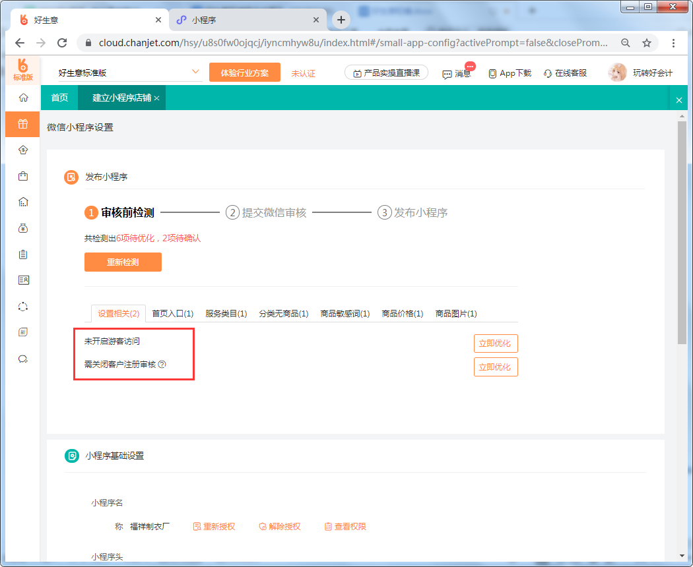This screenshot has width=693, height=567.
Task: Open the browser zoom magnifier icon
Action: tap(626, 43)
